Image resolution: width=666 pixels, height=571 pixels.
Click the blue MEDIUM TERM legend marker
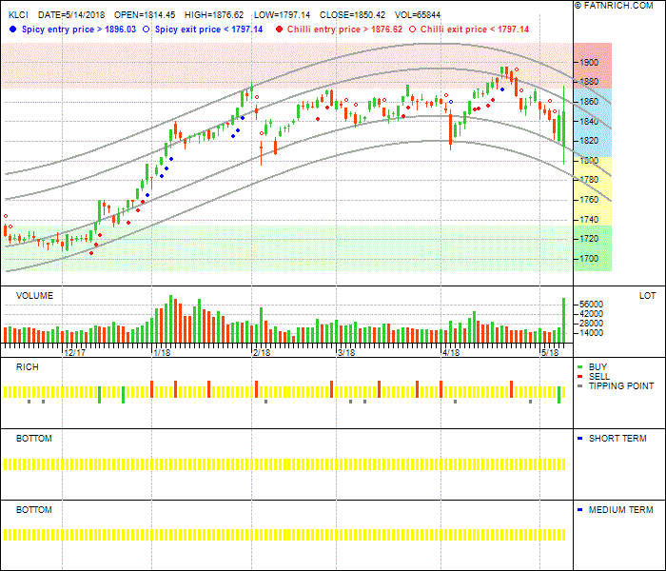[x=580, y=510]
